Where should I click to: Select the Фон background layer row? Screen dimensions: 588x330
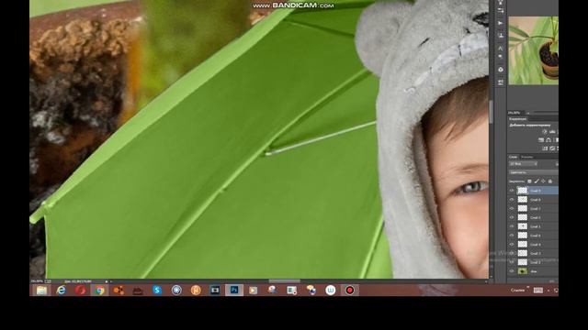(533, 271)
